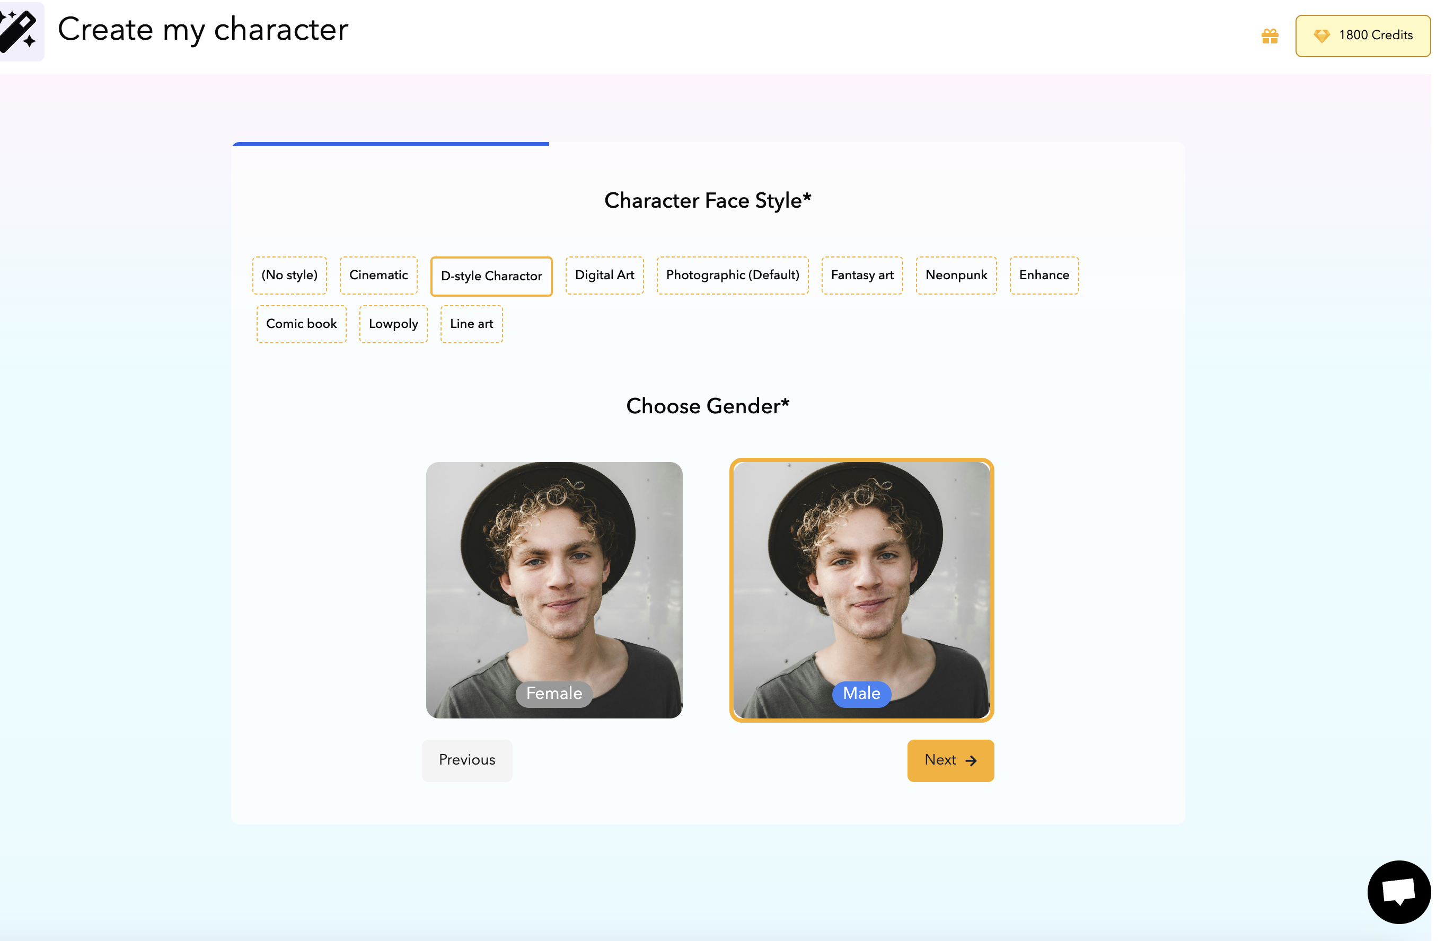
Task: Select D-style Charactor option
Action: (491, 277)
